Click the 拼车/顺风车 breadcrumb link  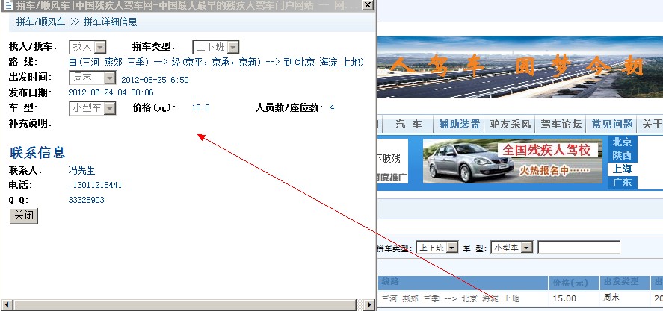(40, 22)
